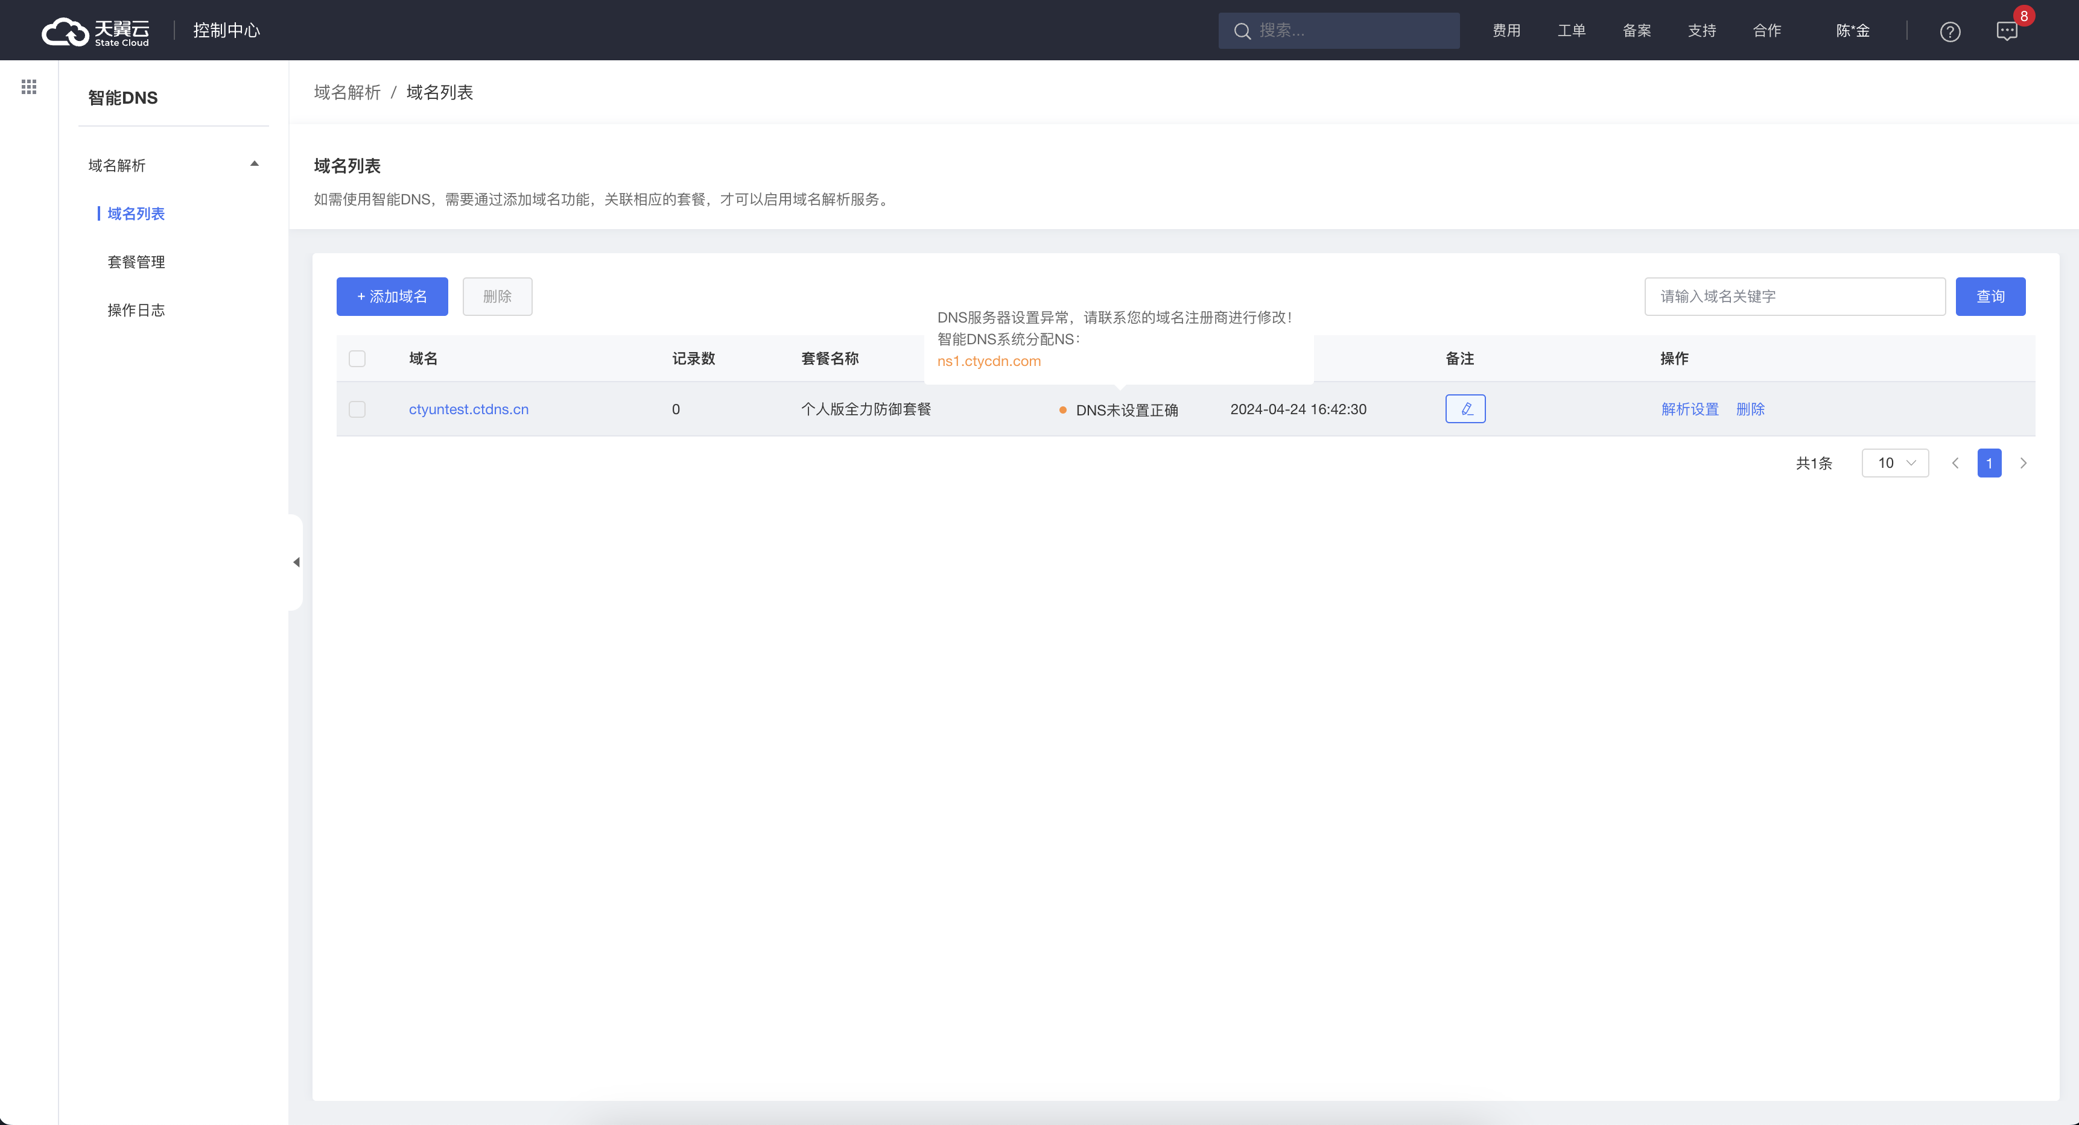Click the + 添加域名 button
This screenshot has height=1125, width=2079.
click(392, 295)
